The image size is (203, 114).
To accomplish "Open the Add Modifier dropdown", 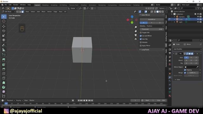I will pos(187,49).
